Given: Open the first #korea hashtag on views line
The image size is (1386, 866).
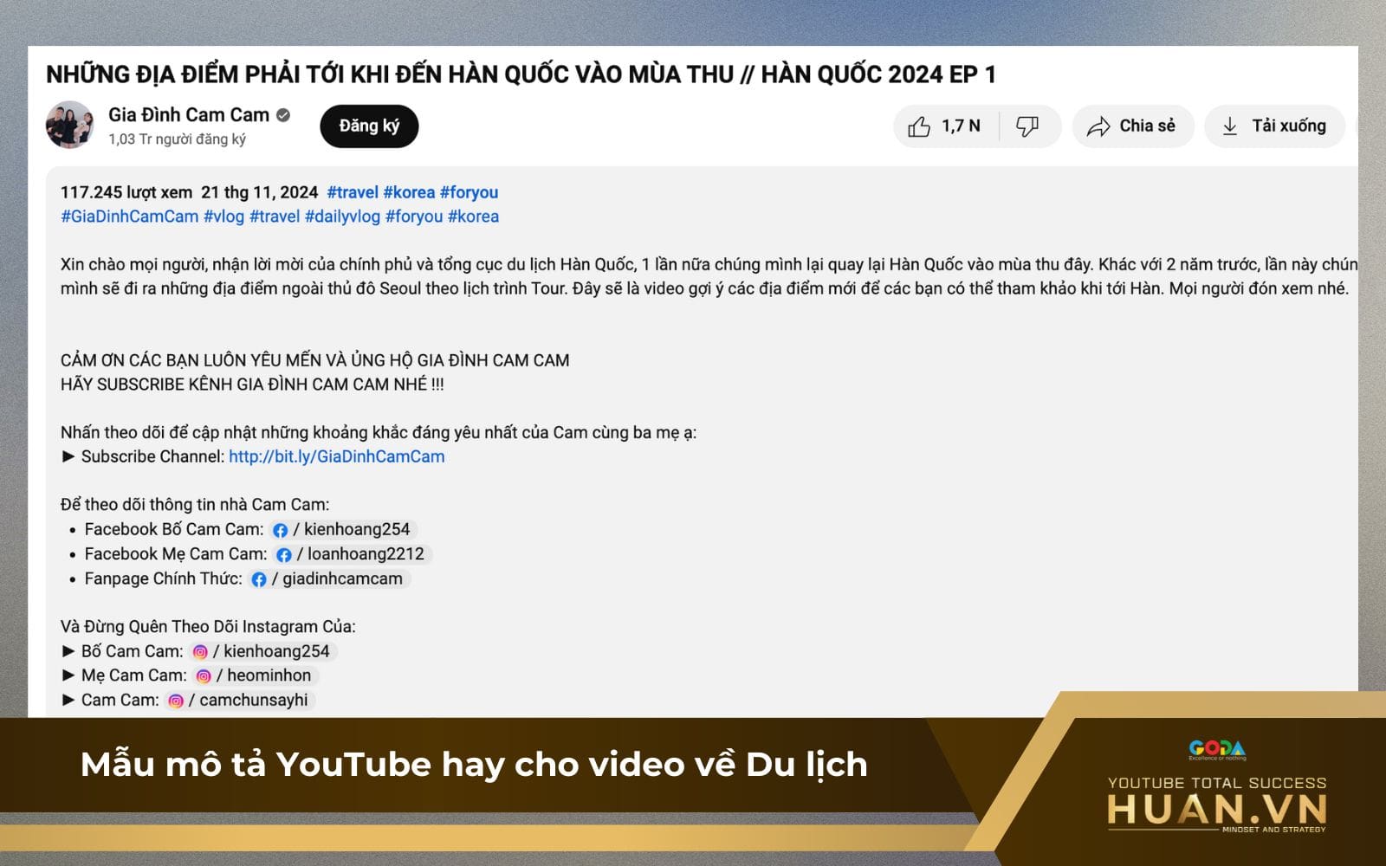Looking at the screenshot, I should [409, 192].
